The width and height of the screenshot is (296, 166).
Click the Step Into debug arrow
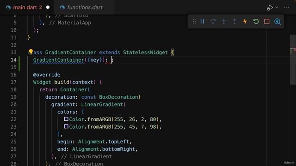[x=224, y=22]
